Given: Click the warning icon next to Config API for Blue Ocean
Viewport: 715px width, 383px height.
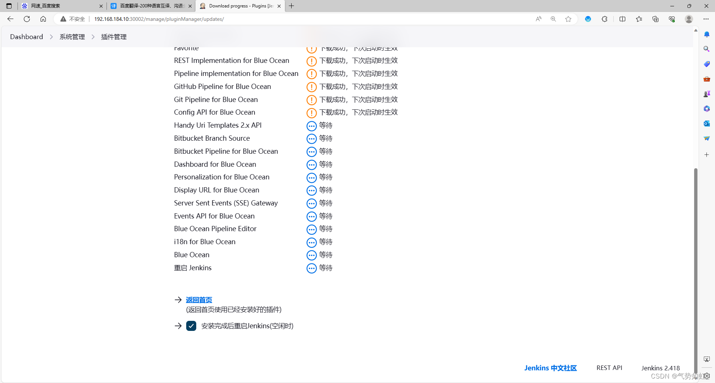Looking at the screenshot, I should (x=312, y=113).
